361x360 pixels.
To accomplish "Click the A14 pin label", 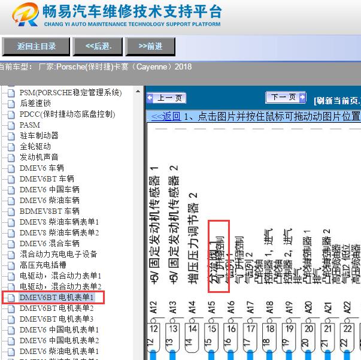I will (x=192, y=307).
